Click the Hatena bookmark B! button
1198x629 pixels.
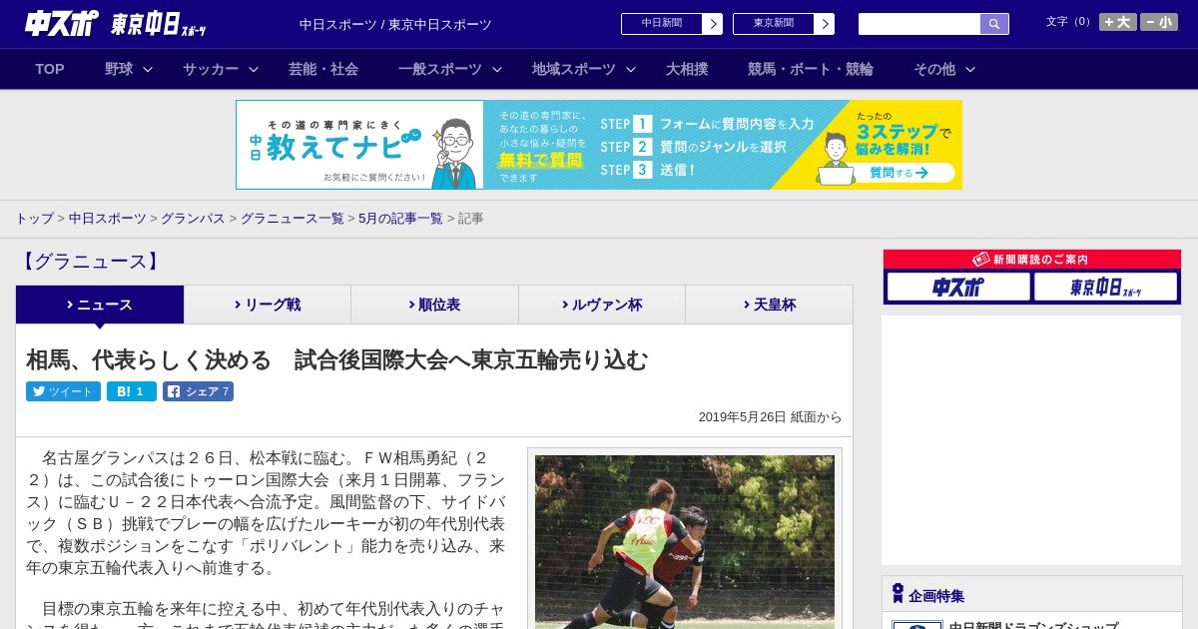click(132, 391)
